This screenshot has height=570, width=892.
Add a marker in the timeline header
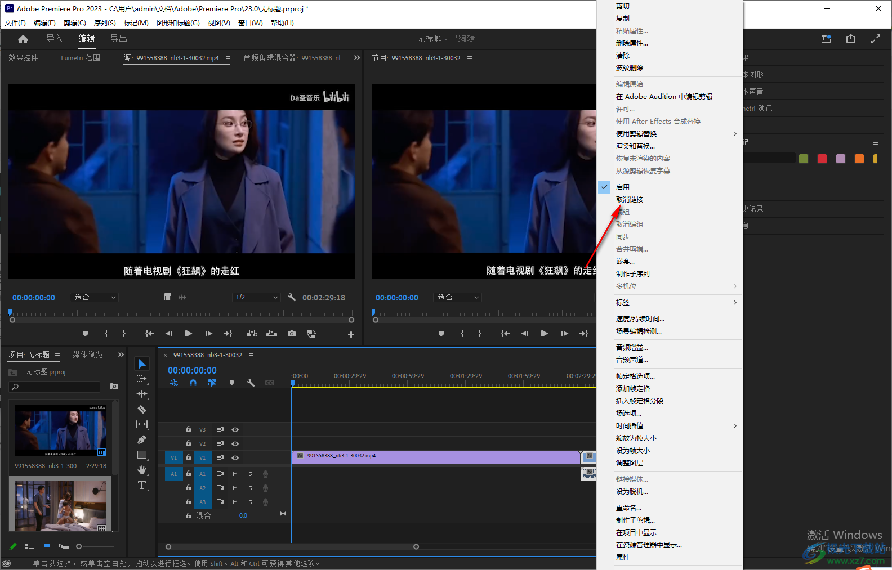(231, 383)
